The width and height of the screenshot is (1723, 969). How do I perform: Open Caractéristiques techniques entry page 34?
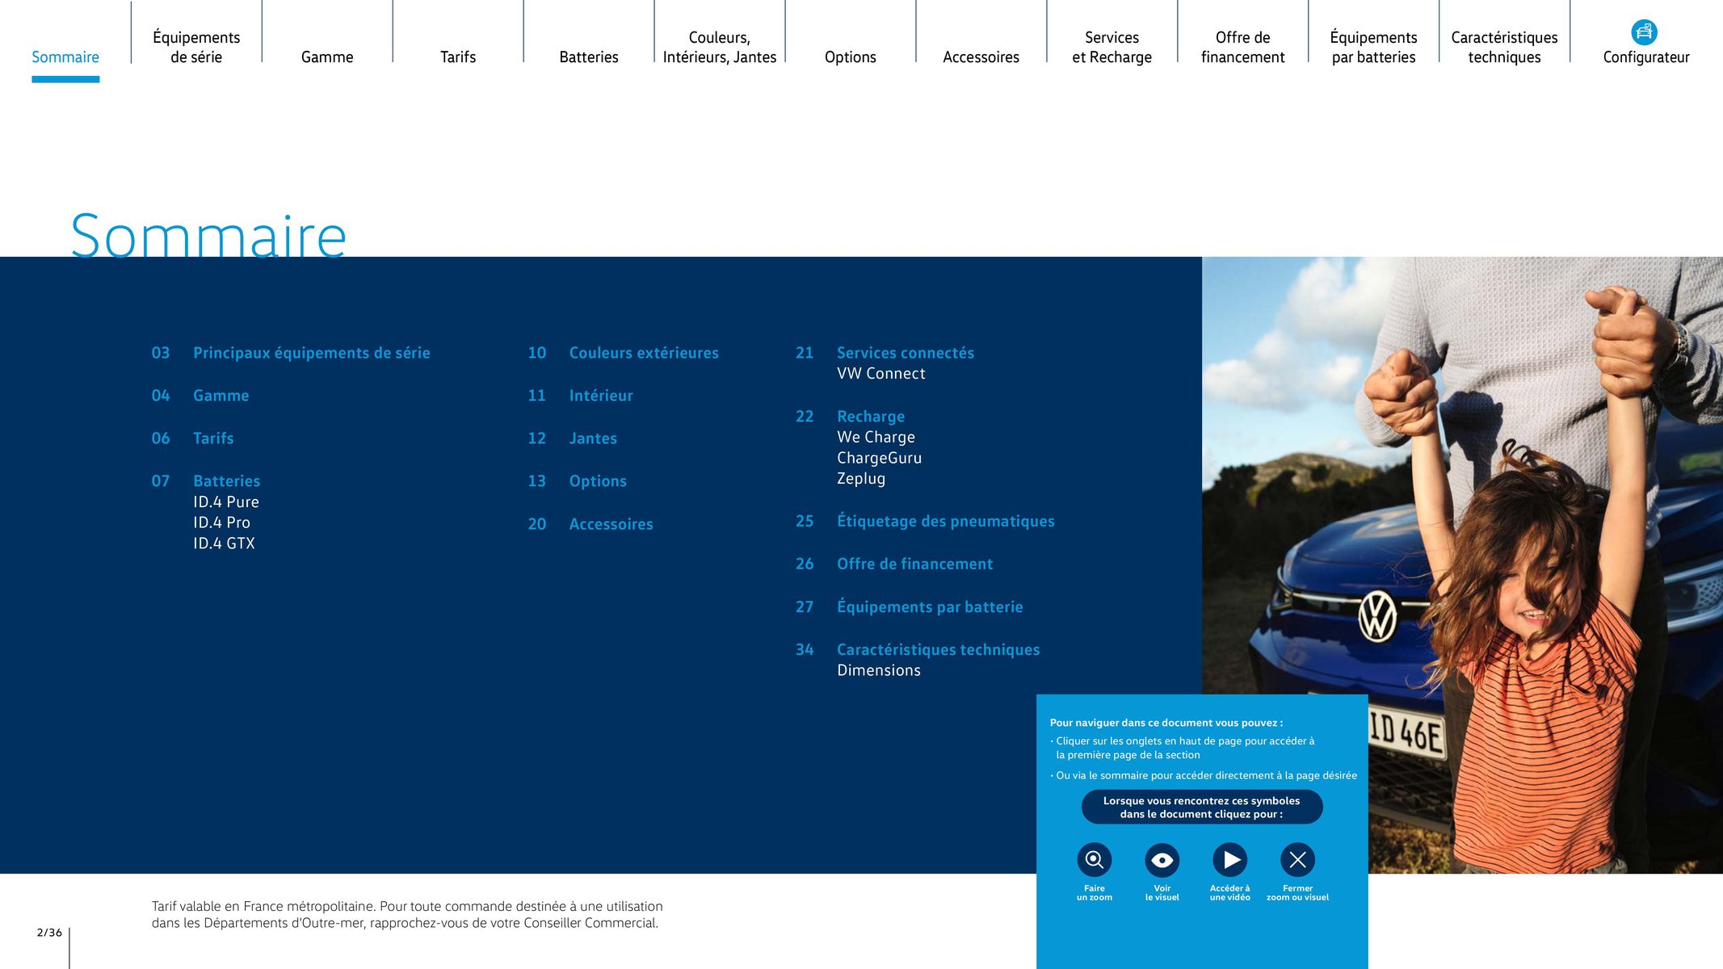click(939, 650)
